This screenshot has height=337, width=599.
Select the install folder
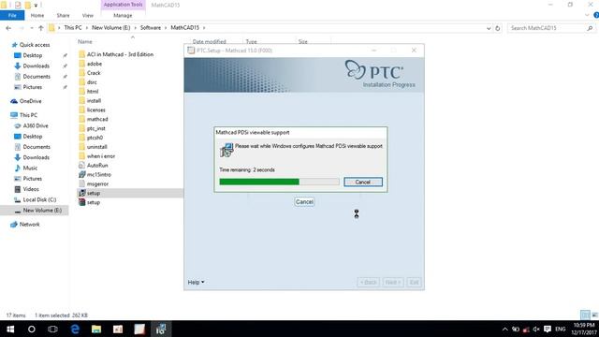pos(94,101)
